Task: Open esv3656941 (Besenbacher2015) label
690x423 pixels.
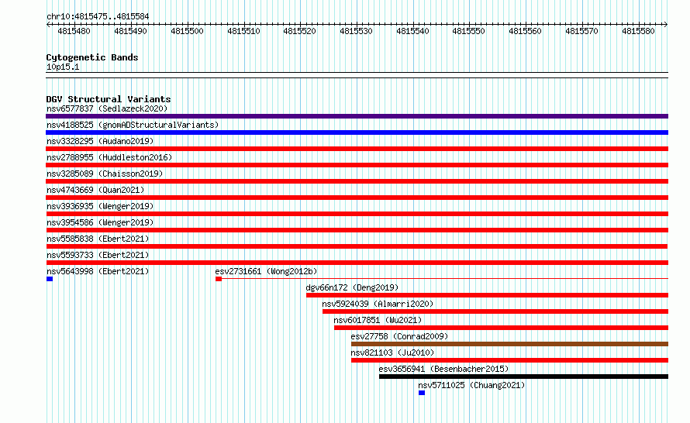Action: [x=443, y=369]
